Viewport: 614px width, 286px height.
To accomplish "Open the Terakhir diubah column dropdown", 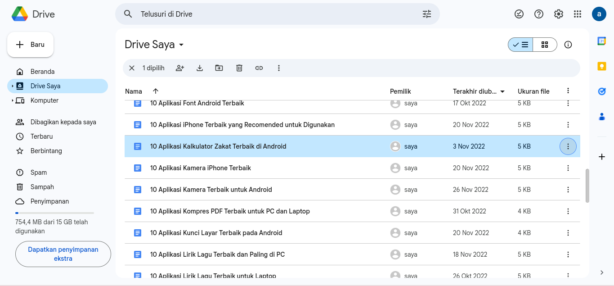I will point(502,91).
